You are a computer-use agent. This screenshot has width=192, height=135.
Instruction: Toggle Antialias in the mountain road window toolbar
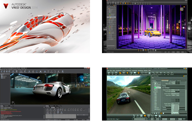click(120, 73)
